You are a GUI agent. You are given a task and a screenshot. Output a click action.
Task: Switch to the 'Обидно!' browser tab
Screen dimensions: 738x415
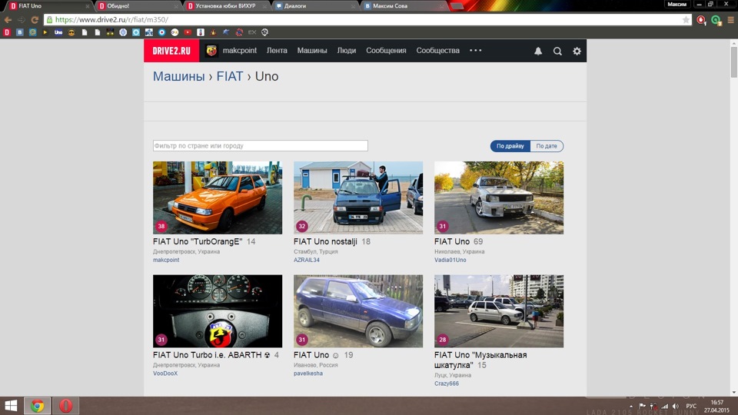tap(137, 6)
